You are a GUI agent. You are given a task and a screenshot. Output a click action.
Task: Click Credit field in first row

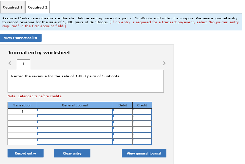[x=142, y=112]
